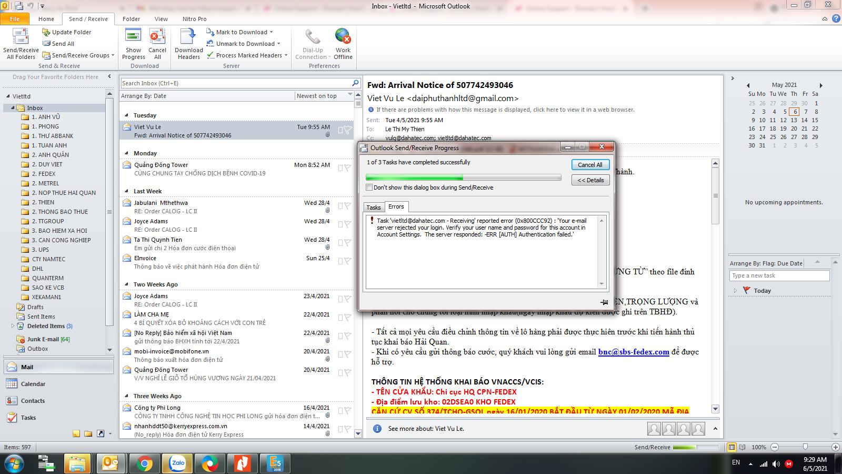Flag the Viet Vu Le message

(347, 130)
